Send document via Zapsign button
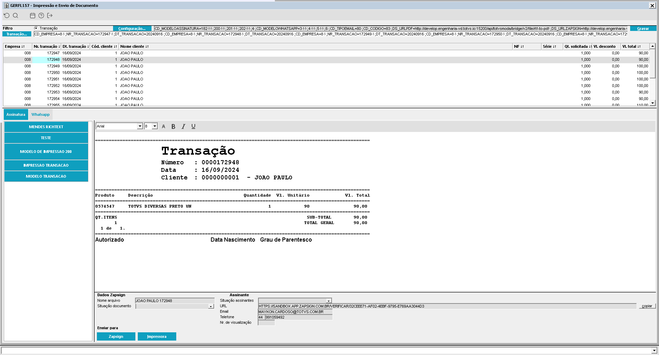The image size is (659, 355). click(116, 336)
